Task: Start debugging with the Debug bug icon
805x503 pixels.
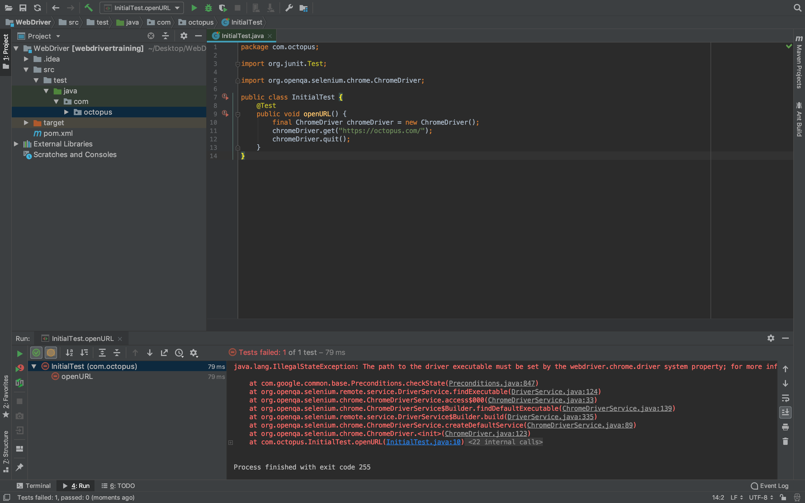Action: pos(208,8)
